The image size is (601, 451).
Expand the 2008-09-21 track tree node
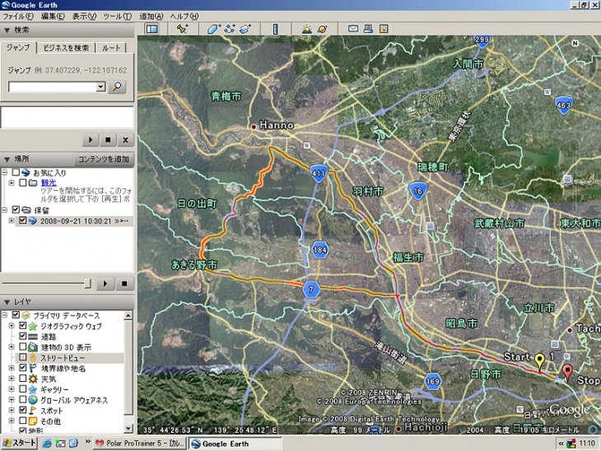pos(12,221)
